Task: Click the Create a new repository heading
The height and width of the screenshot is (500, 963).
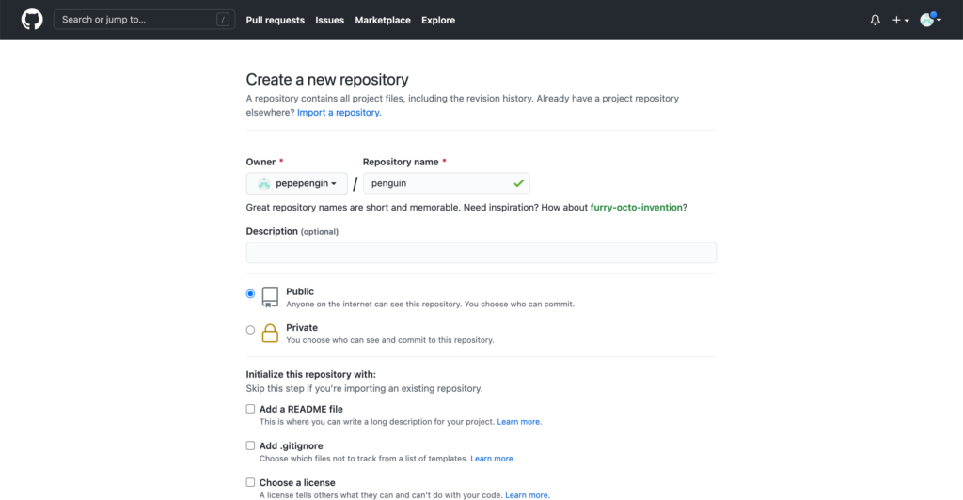Action: point(327,79)
